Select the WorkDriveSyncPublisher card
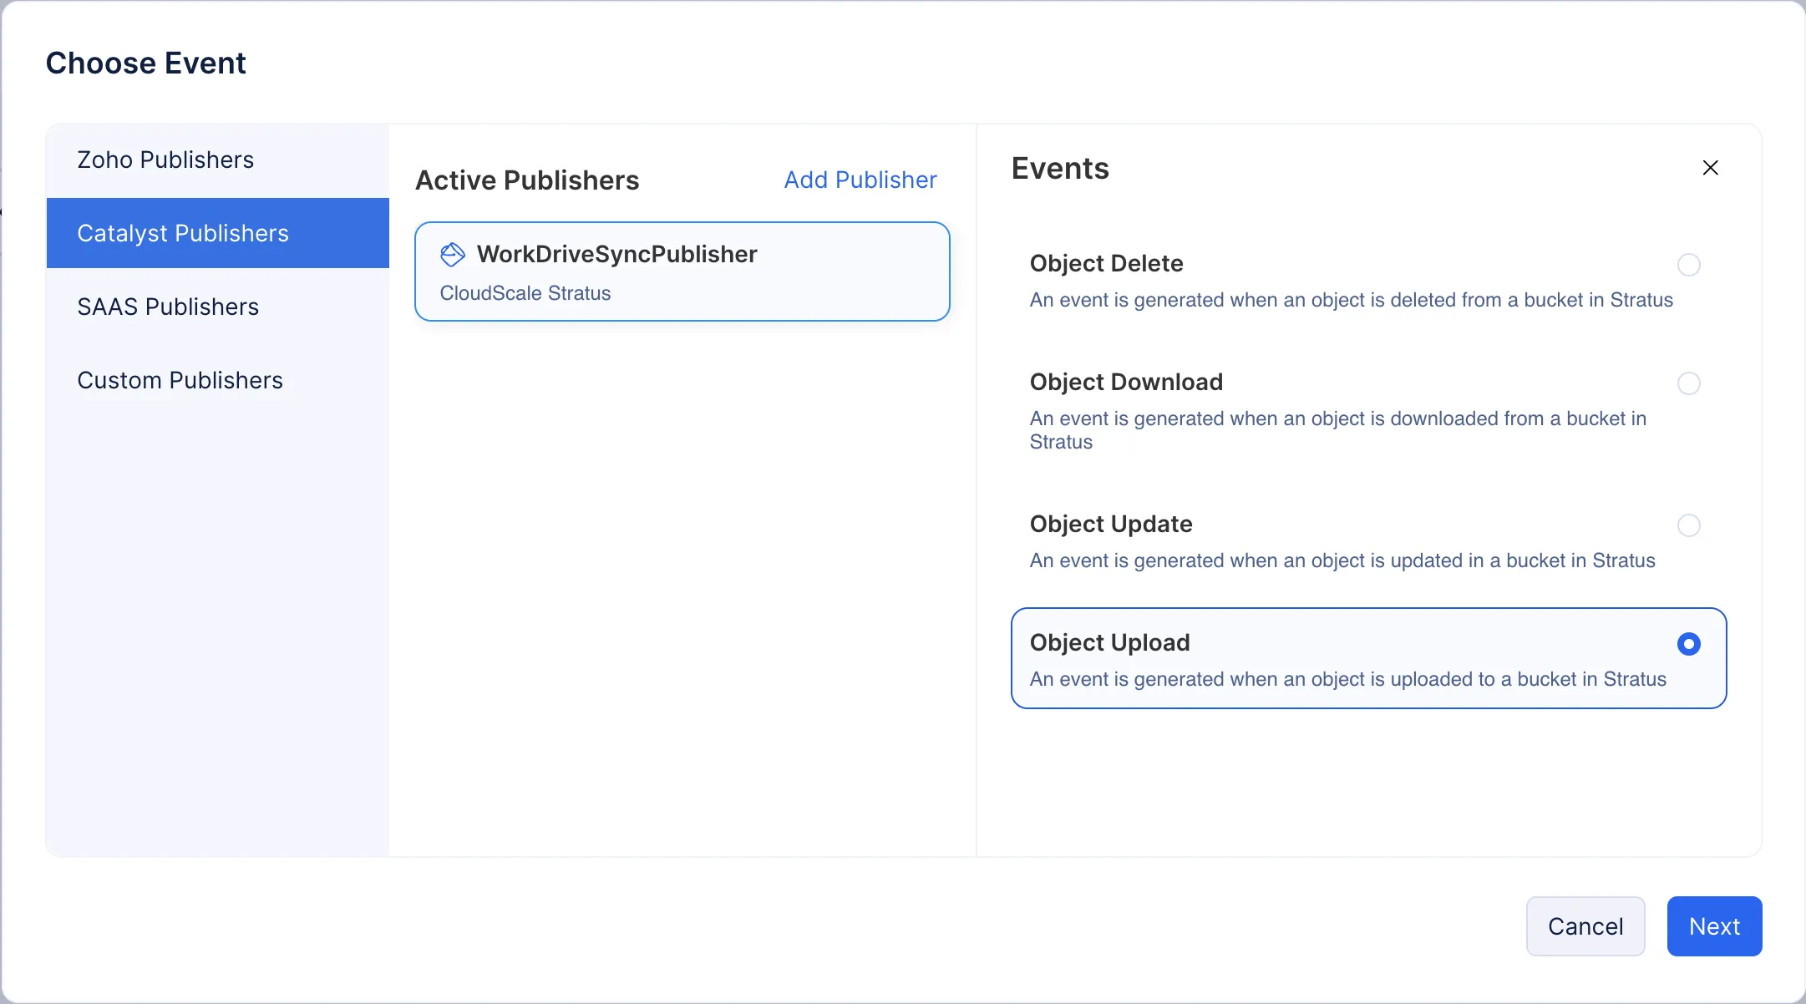 [681, 271]
